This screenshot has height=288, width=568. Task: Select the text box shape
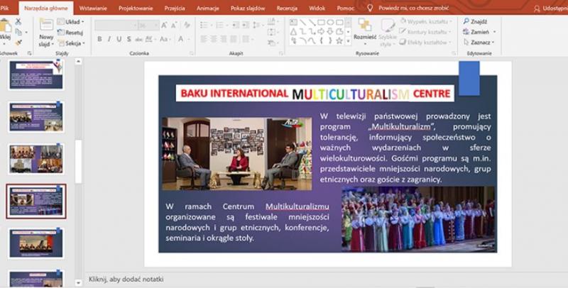coord(293,23)
